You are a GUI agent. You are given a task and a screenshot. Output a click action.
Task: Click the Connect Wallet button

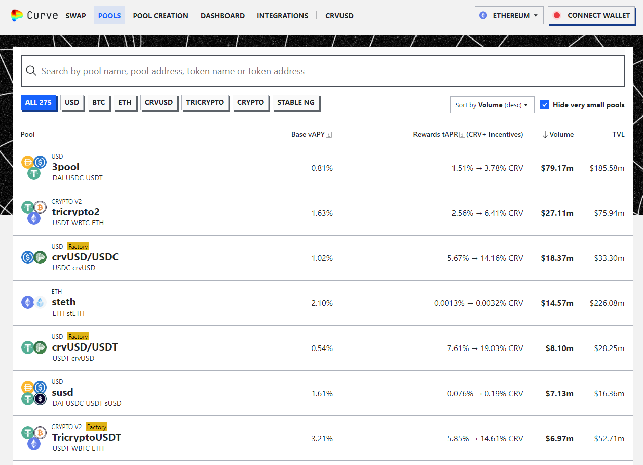click(591, 15)
